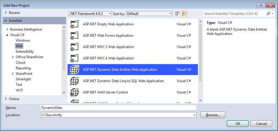
Task: Collapse the Visual C# node
Action: coord(7,35)
